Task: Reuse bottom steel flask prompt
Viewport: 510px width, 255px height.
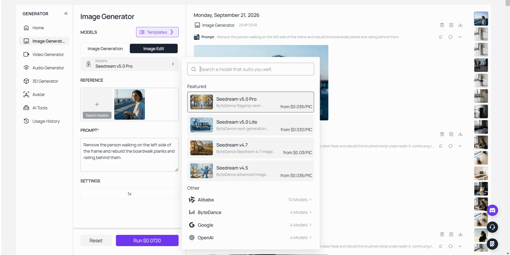Action: tap(460, 246)
